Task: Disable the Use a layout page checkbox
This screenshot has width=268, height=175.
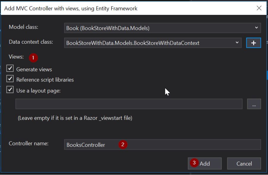Action: coord(10,90)
